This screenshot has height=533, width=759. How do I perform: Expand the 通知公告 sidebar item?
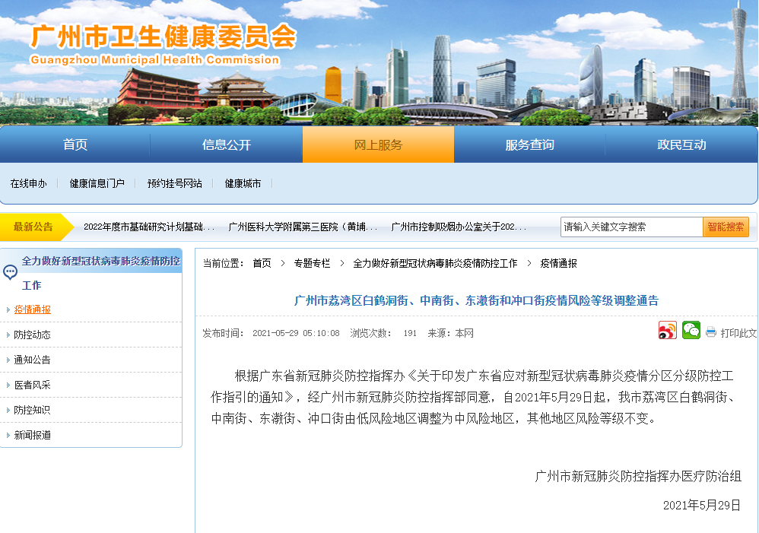33,360
